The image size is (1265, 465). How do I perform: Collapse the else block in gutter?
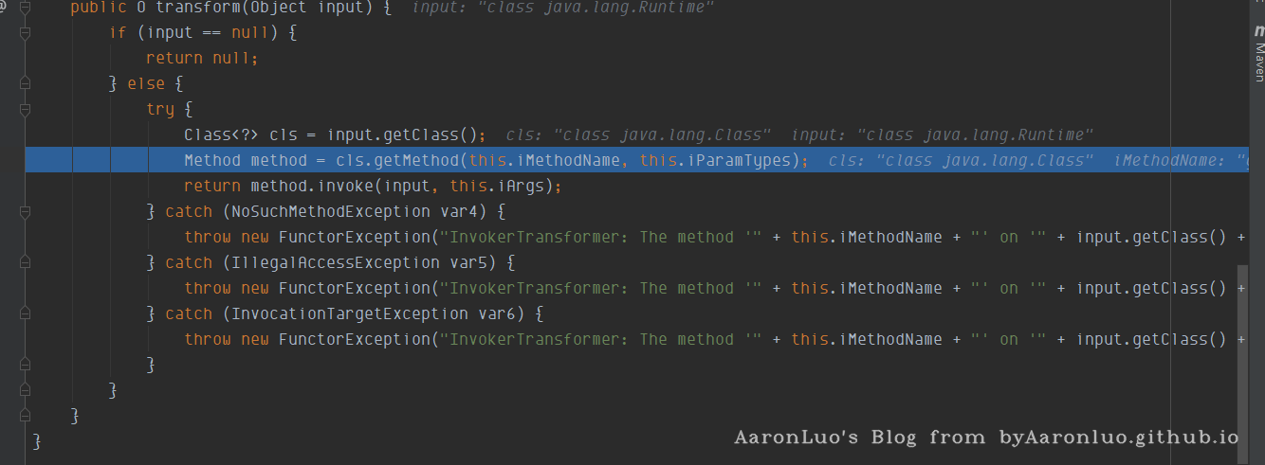pos(25,84)
